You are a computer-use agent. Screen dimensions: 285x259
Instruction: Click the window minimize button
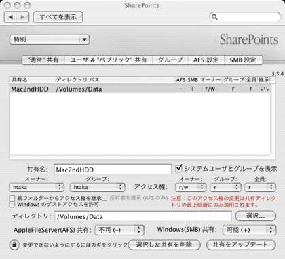17,5
